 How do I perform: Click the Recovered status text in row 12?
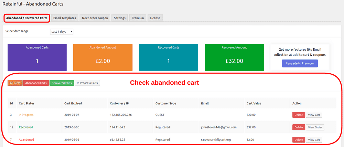26,127
